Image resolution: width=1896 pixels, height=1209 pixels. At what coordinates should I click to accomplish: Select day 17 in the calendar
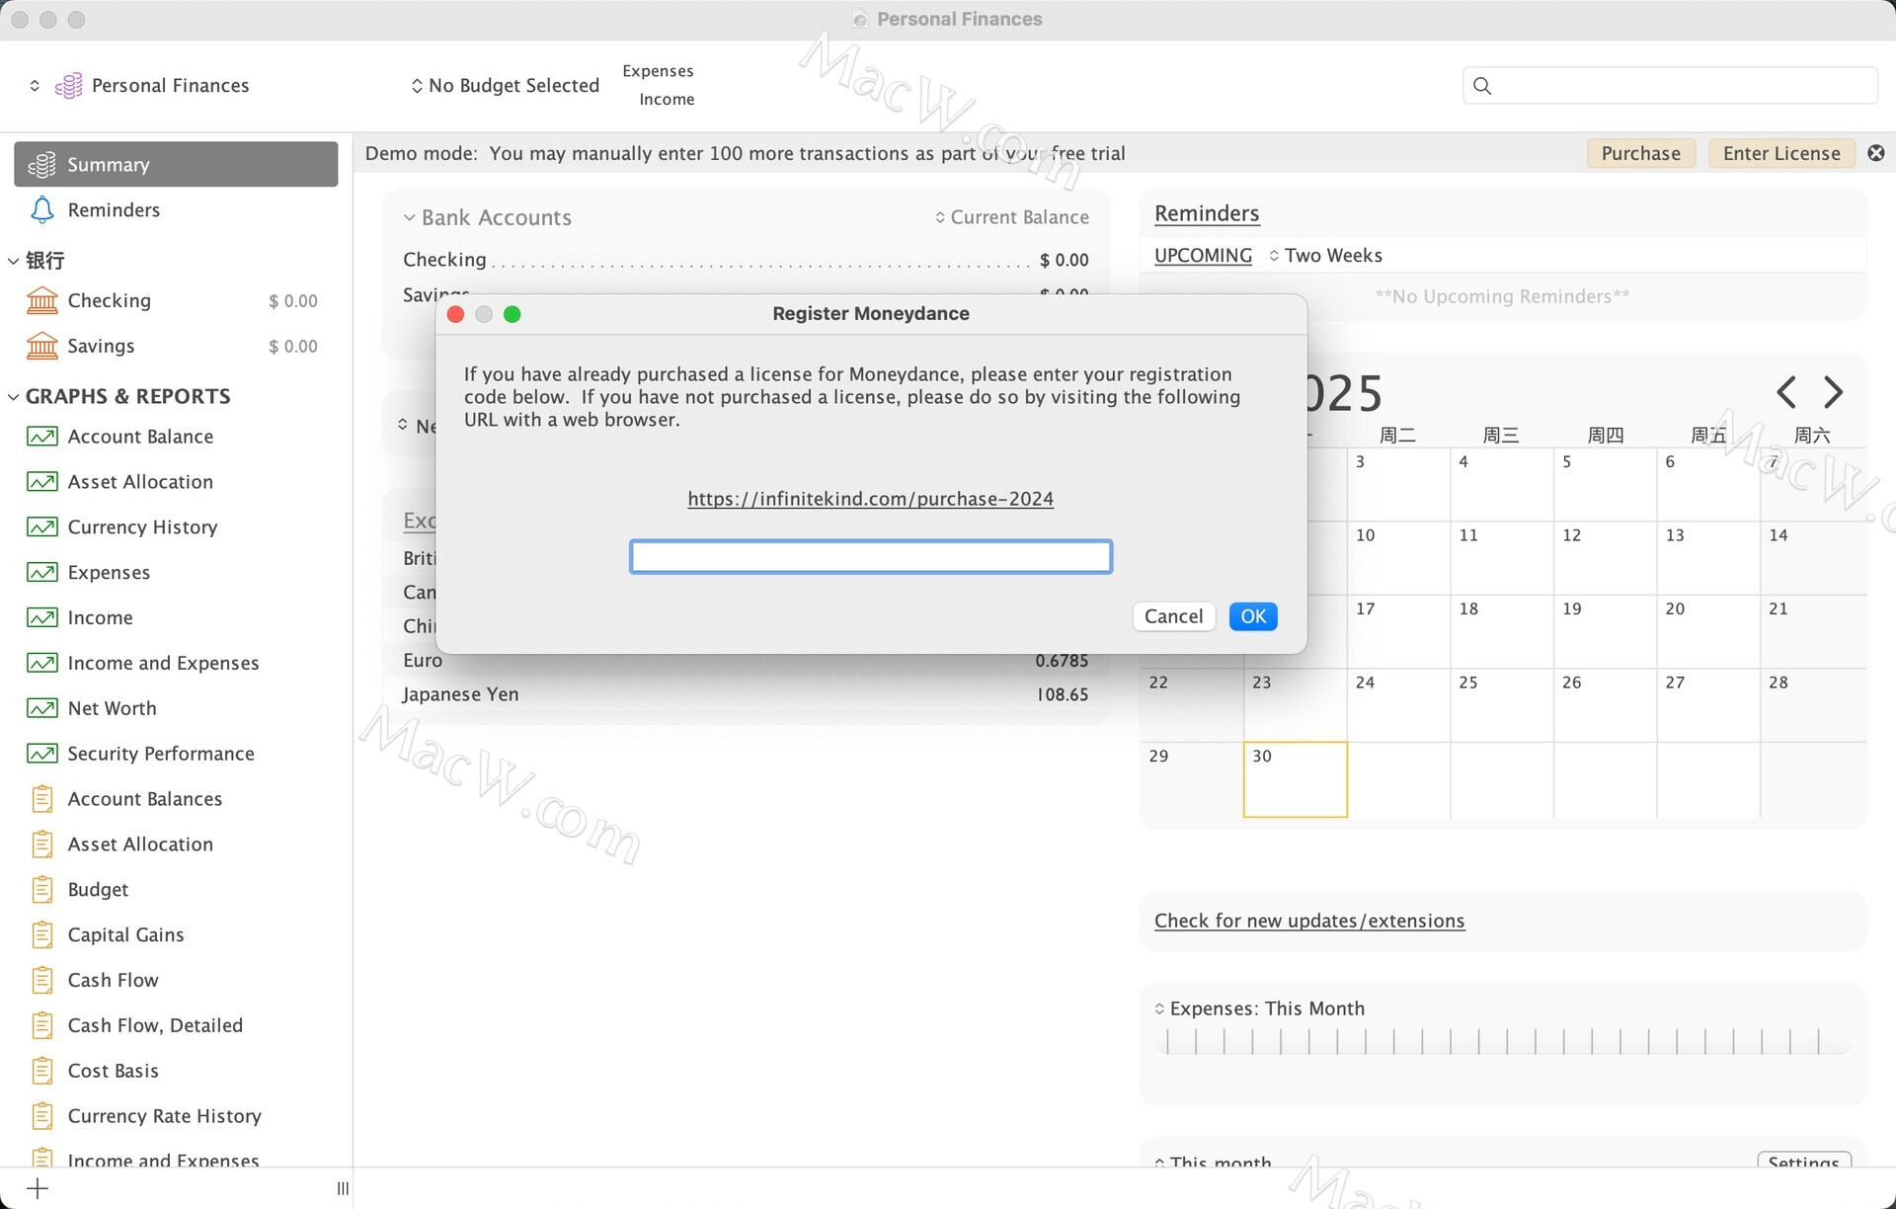[1398, 632]
